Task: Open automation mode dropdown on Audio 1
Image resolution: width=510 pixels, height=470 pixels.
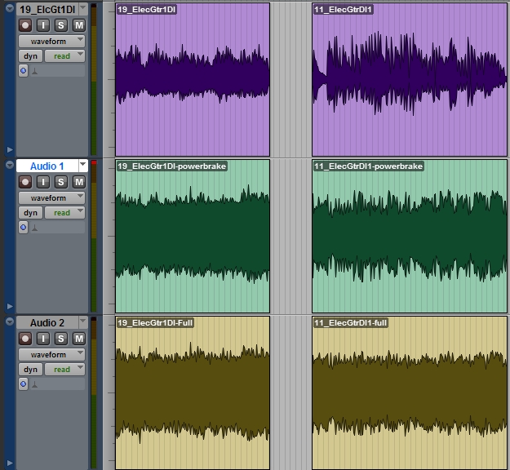Action: tap(64, 213)
